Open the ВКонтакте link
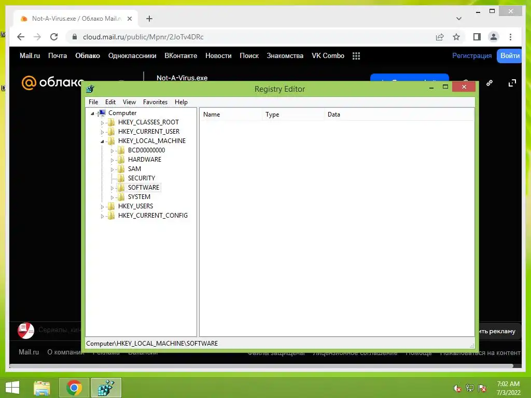The width and height of the screenshot is (531, 398). click(180, 55)
